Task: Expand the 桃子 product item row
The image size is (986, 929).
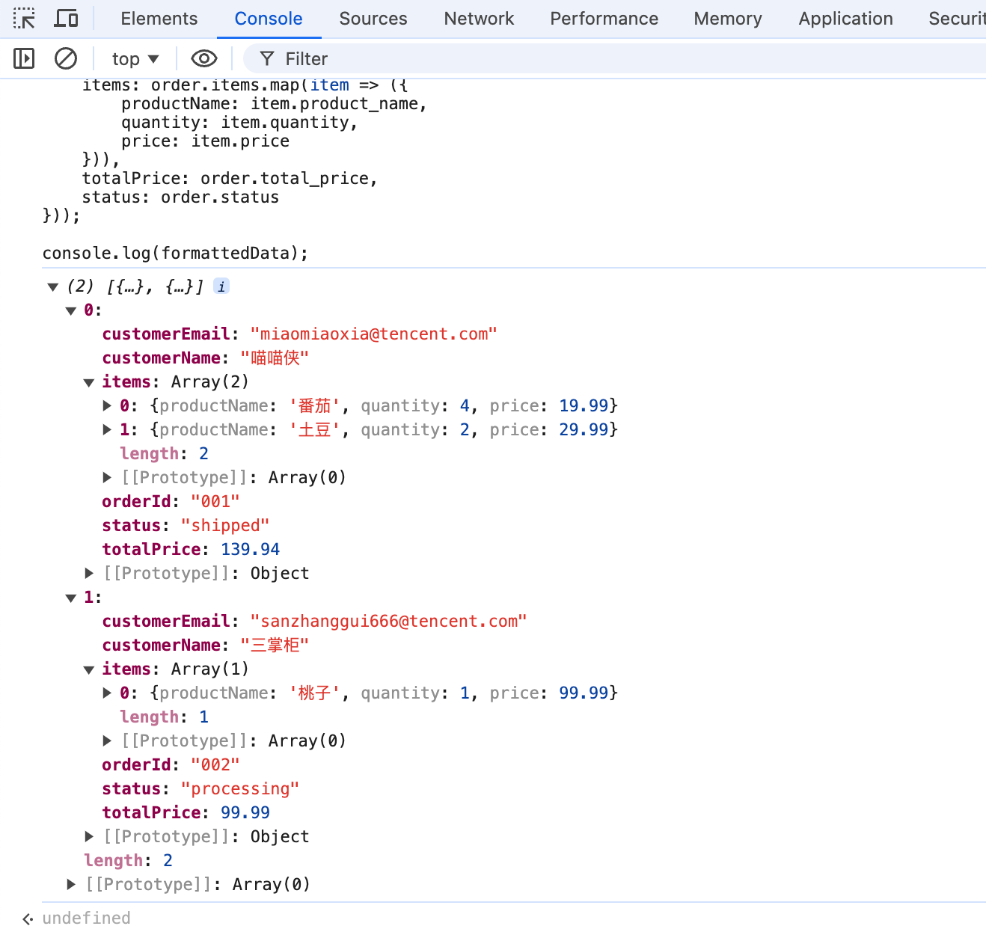Action: coord(107,693)
